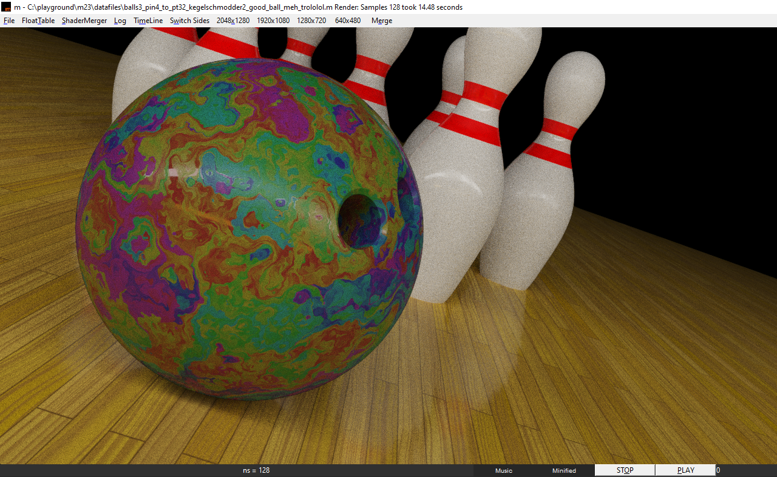The height and width of the screenshot is (477, 777).
Task: Toggle the Music option in status bar
Action: point(504,471)
